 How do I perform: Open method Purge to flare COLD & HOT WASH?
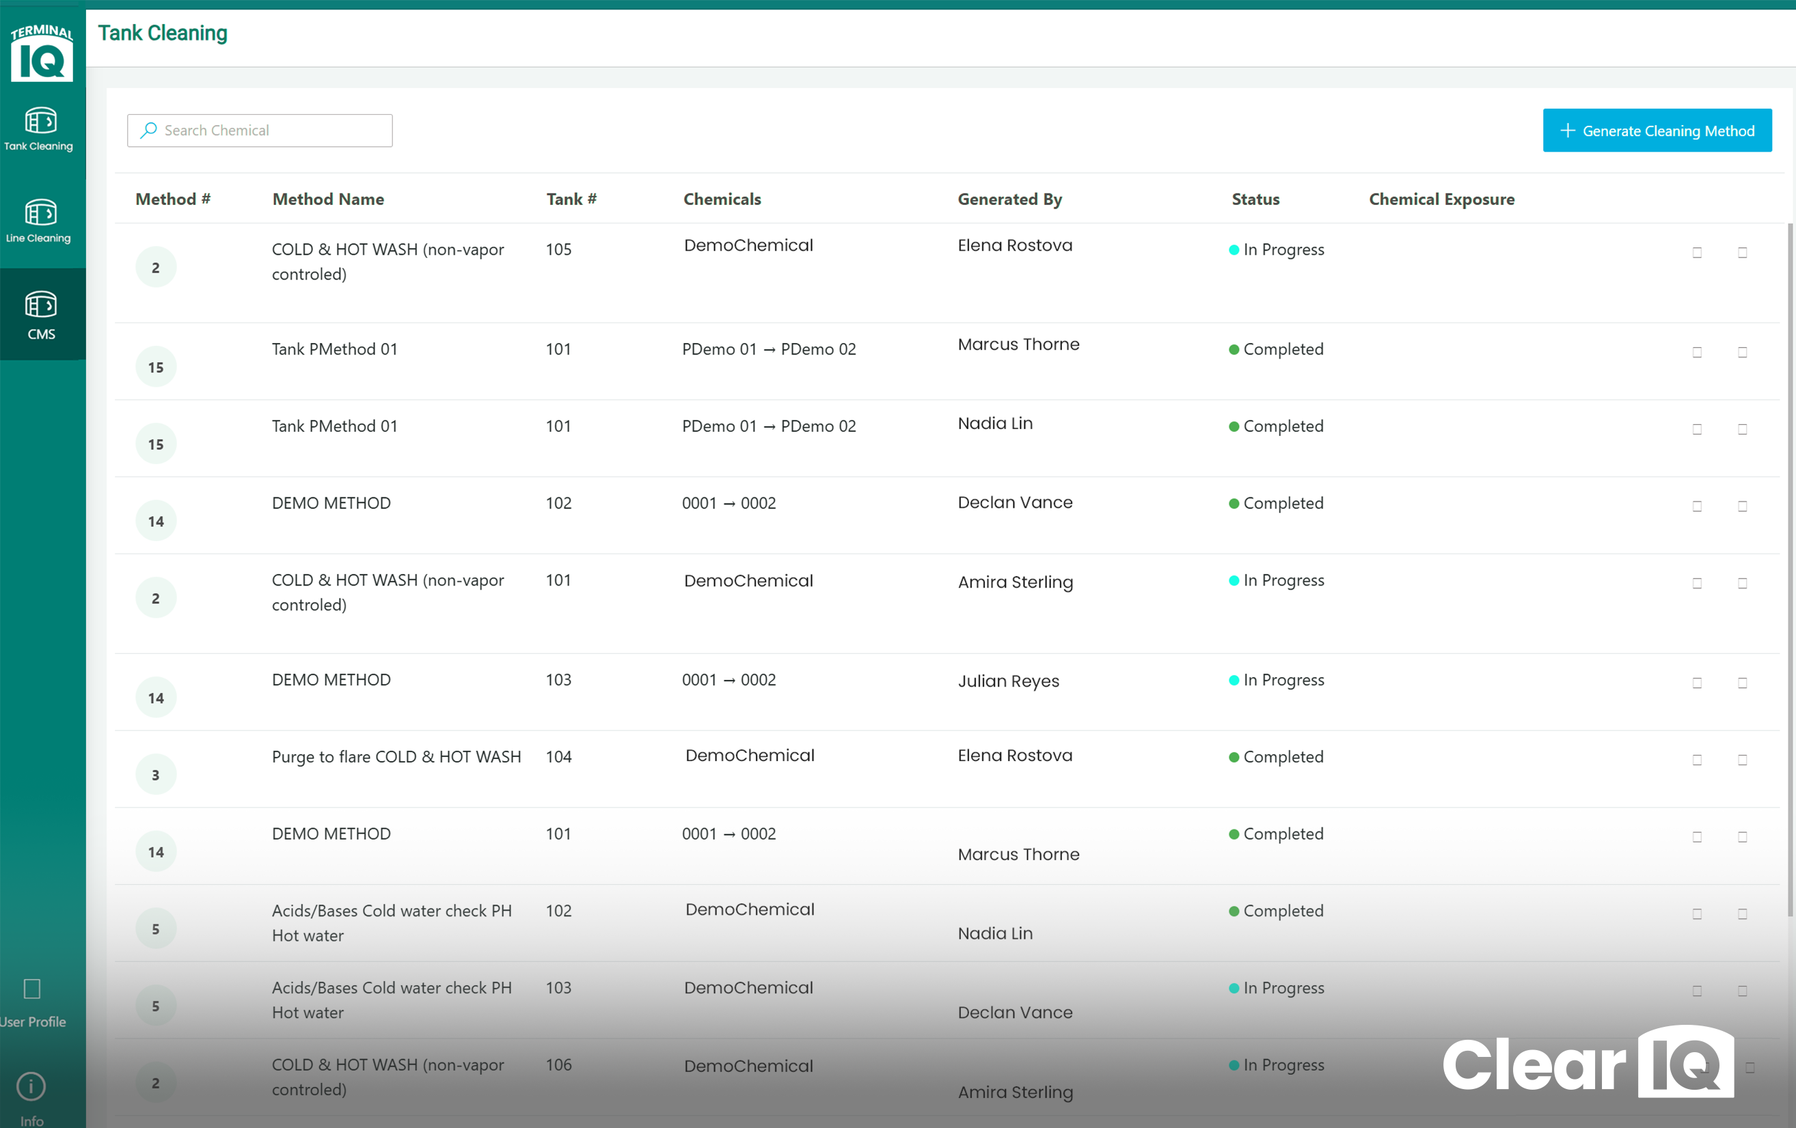click(396, 756)
